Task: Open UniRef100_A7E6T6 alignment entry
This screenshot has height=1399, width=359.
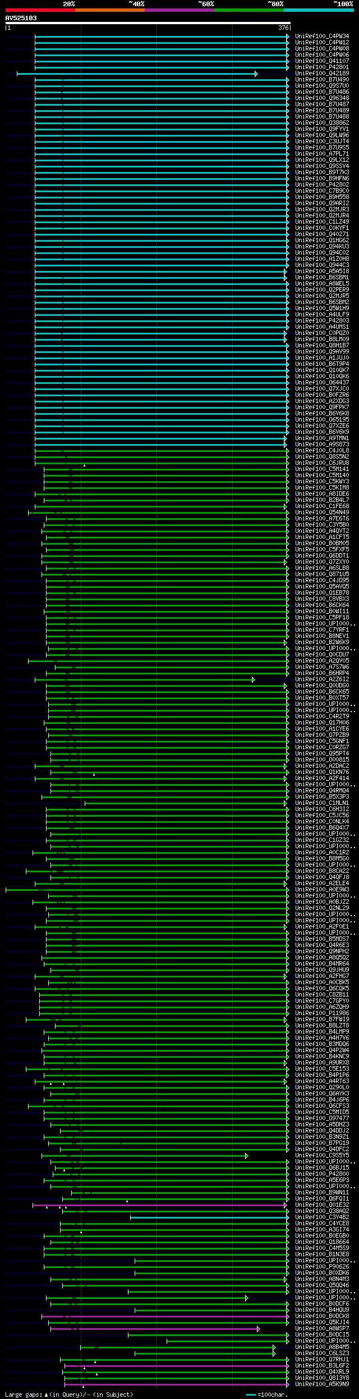Action: [x=322, y=519]
